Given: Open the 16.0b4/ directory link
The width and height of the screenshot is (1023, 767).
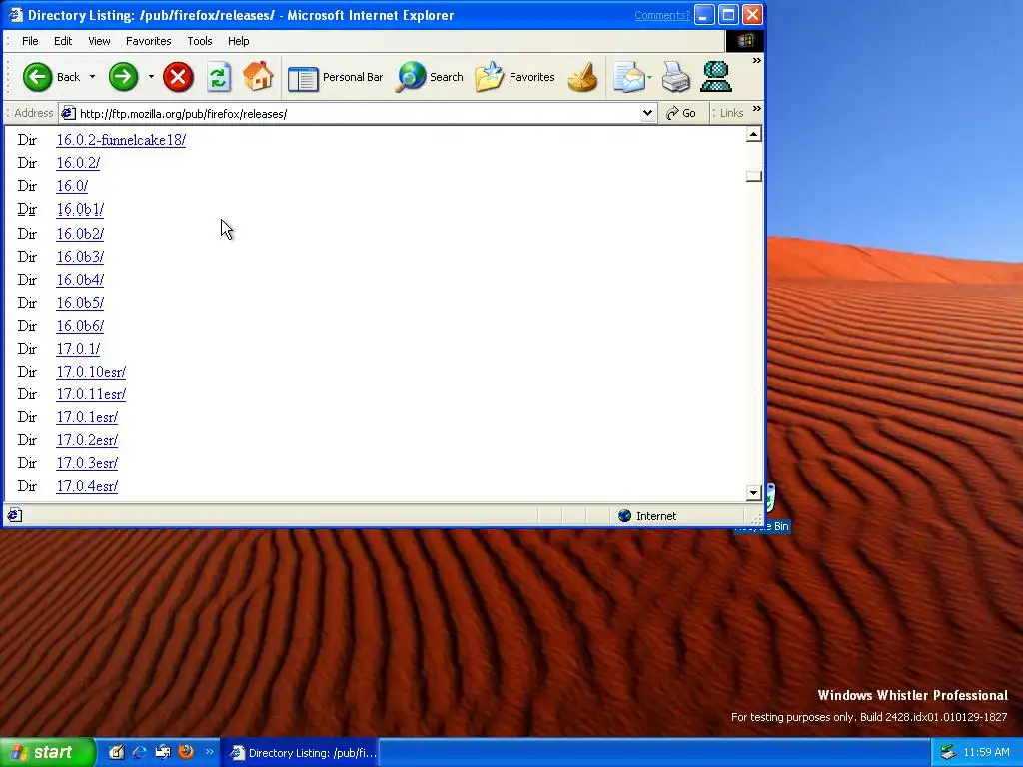Looking at the screenshot, I should coord(80,280).
